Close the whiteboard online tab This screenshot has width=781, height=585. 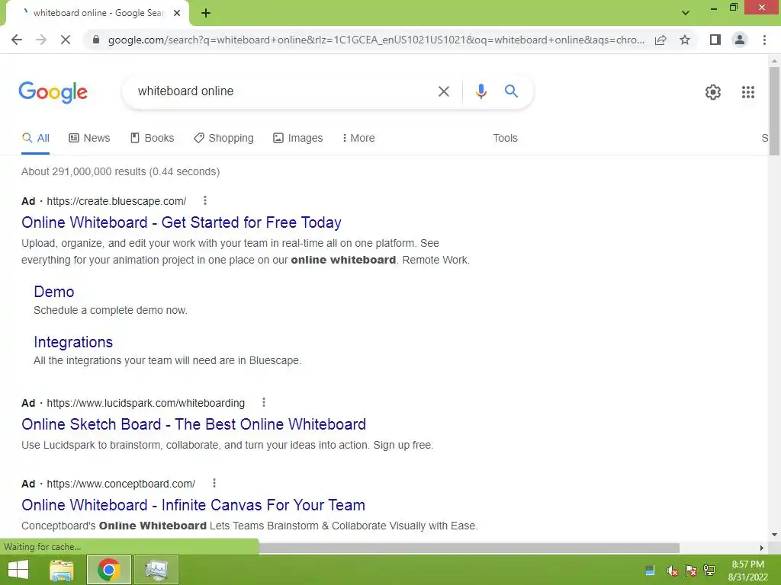[177, 13]
